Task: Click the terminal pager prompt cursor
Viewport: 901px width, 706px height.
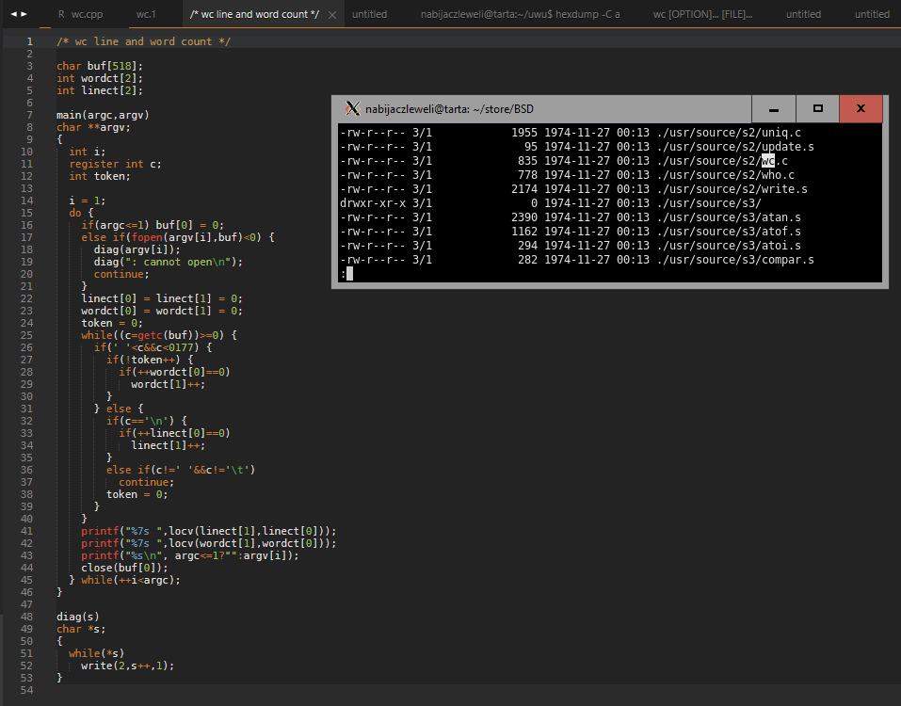Action: [348, 274]
